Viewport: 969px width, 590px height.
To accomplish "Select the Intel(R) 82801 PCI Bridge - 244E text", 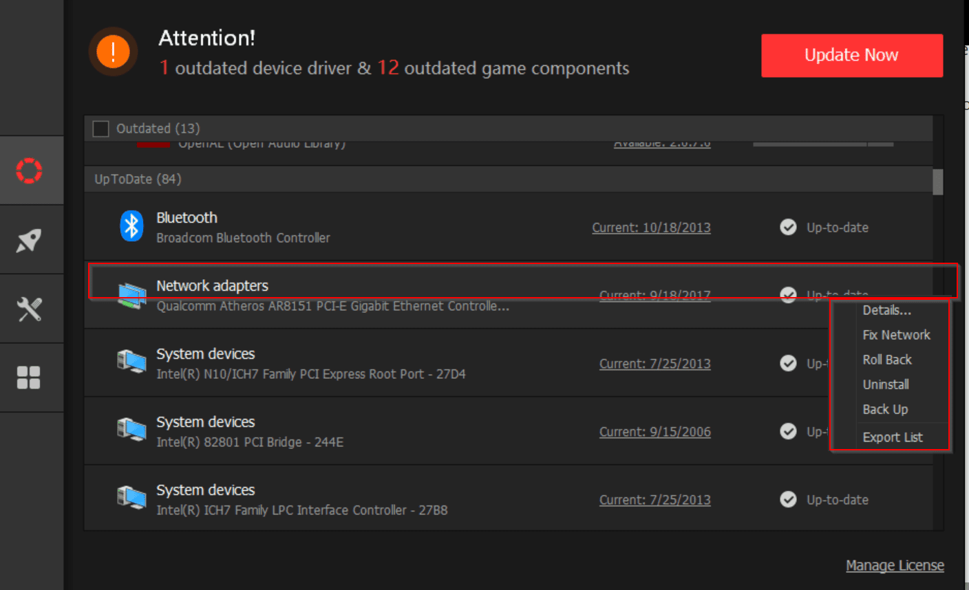I will (250, 442).
